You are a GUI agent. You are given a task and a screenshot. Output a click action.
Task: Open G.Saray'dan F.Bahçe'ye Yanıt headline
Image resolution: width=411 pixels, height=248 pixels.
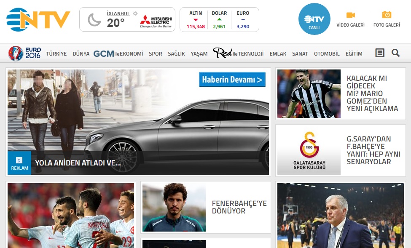click(373, 150)
